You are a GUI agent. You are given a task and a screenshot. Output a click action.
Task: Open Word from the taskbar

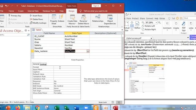click(76, 108)
